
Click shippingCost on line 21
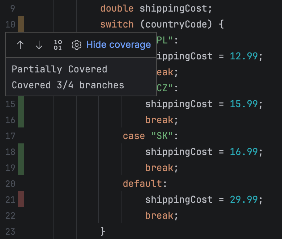point(179,200)
